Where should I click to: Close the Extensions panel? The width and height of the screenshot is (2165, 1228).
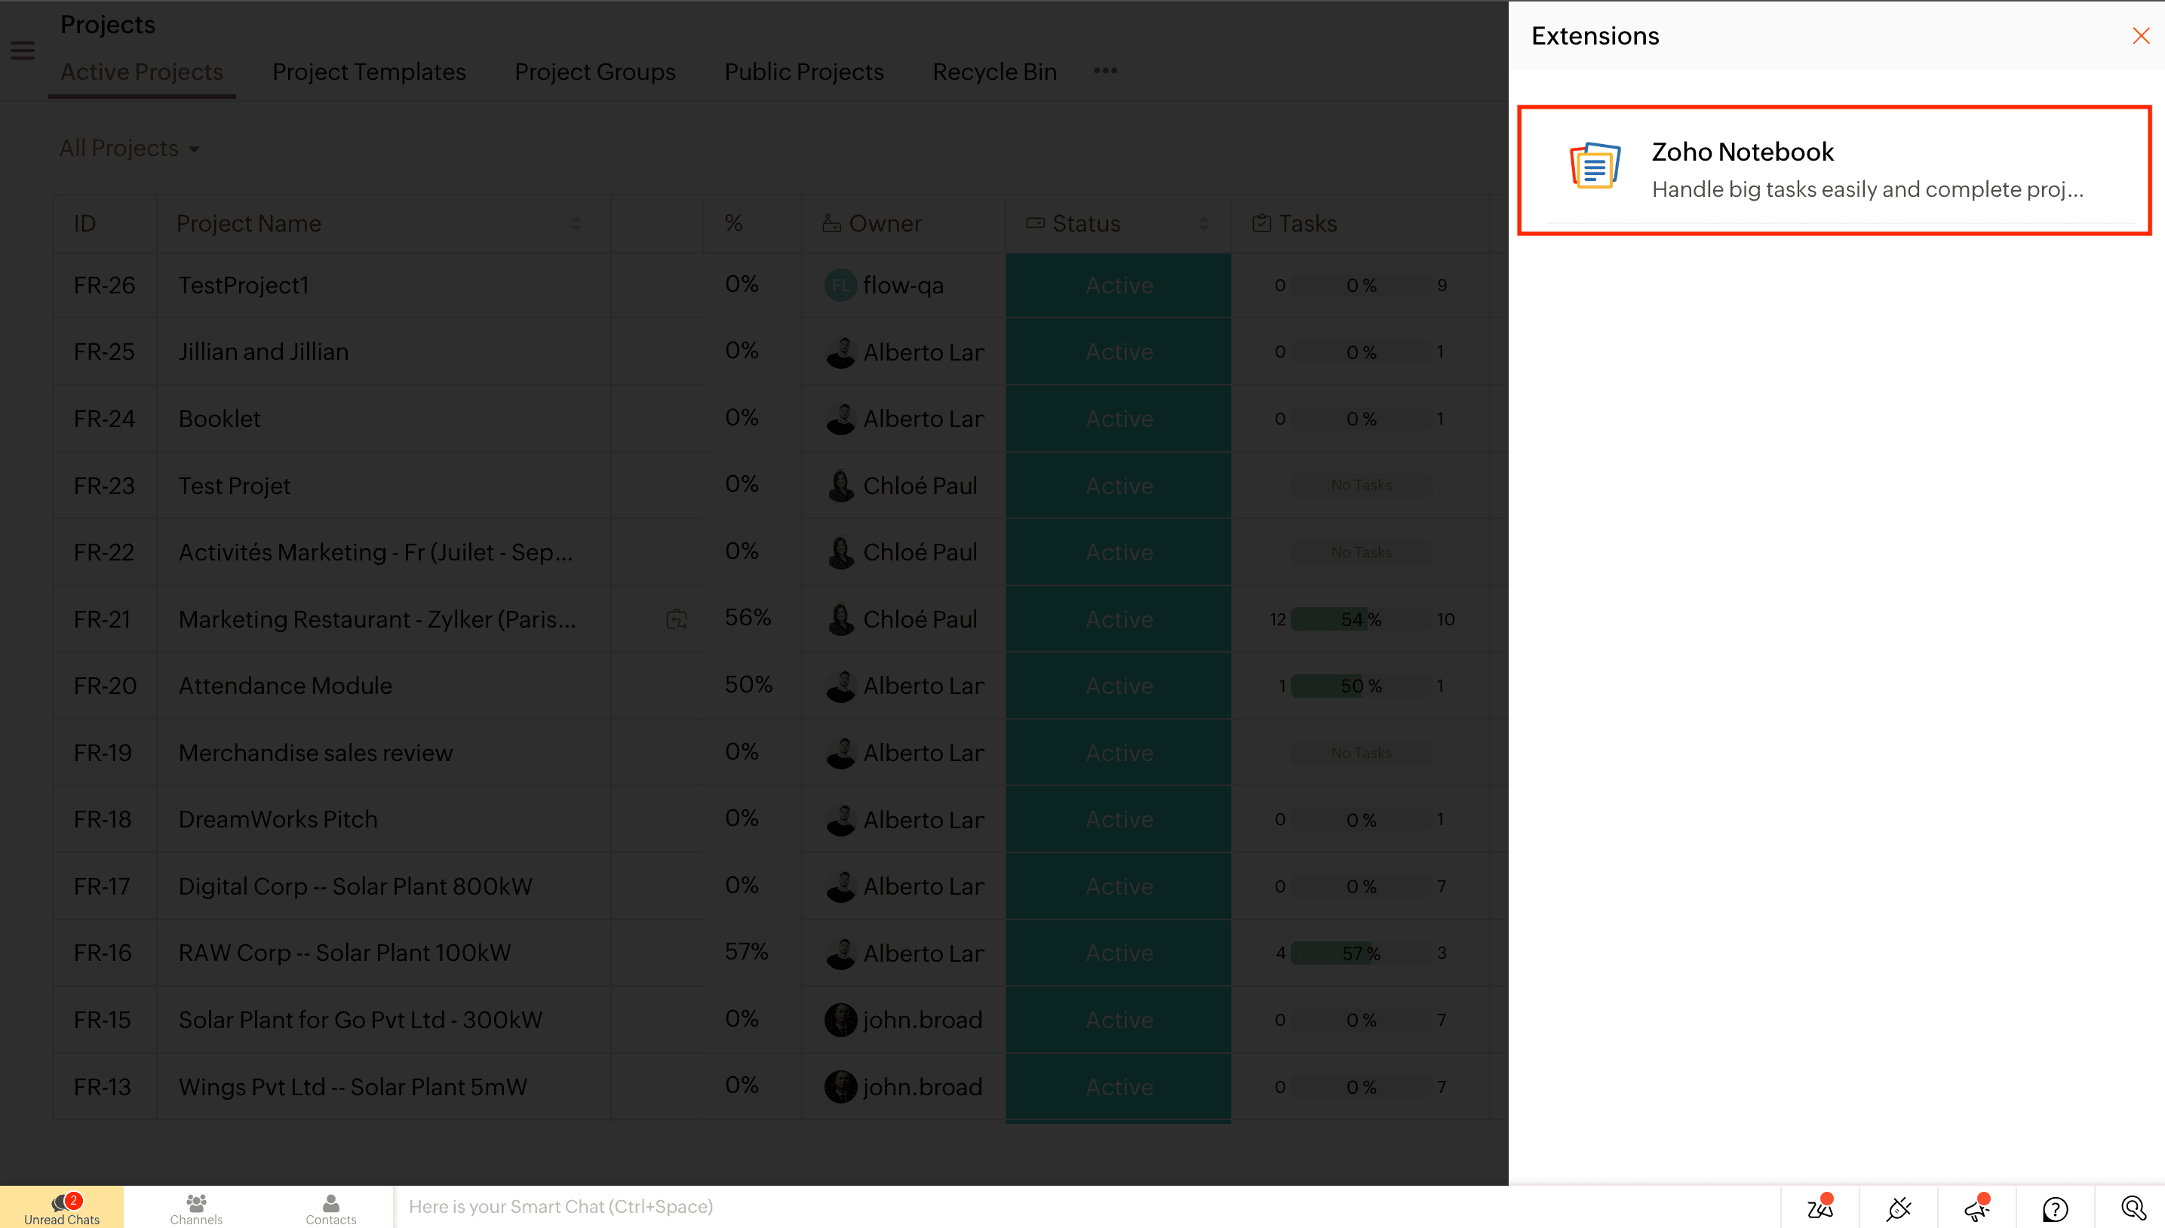2141,35
